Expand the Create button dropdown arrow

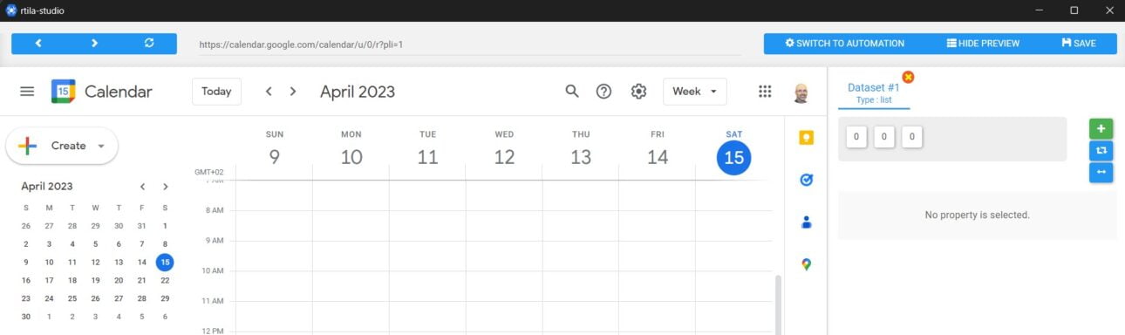[x=101, y=147]
